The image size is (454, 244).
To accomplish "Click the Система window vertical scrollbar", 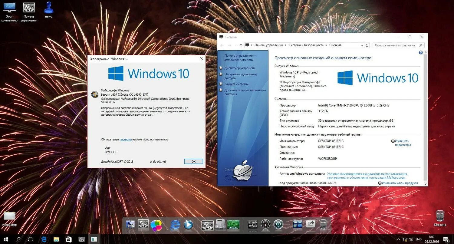I will click(426, 117).
